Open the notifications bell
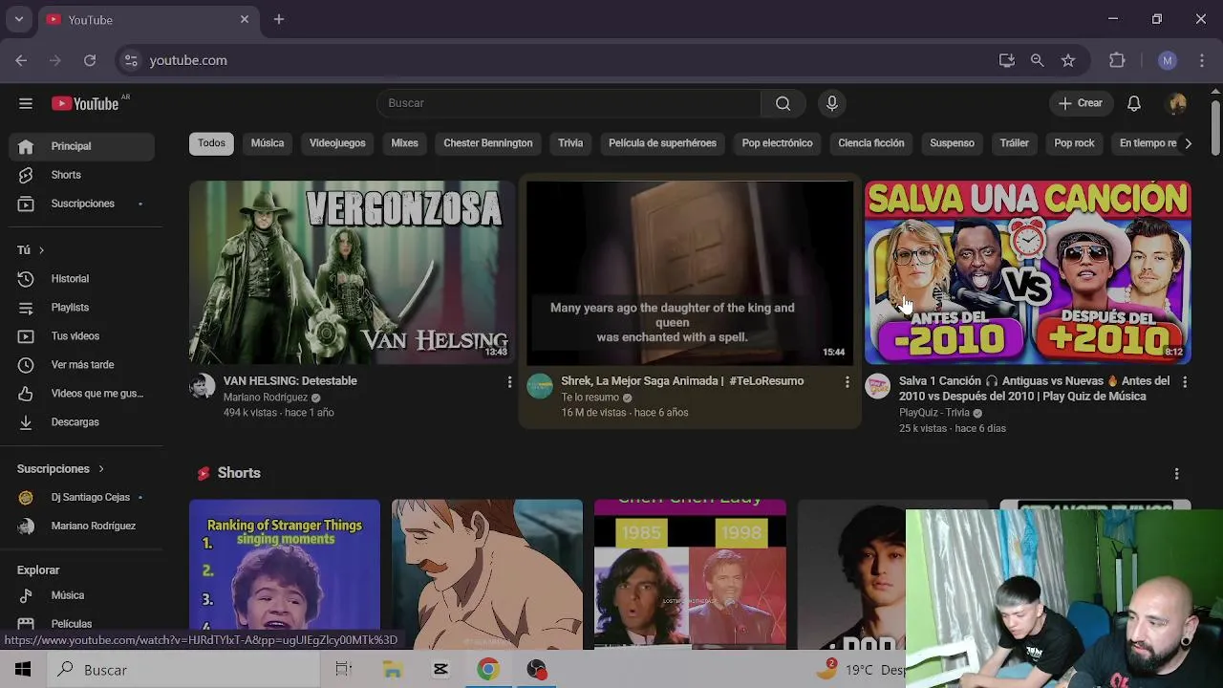 point(1133,103)
